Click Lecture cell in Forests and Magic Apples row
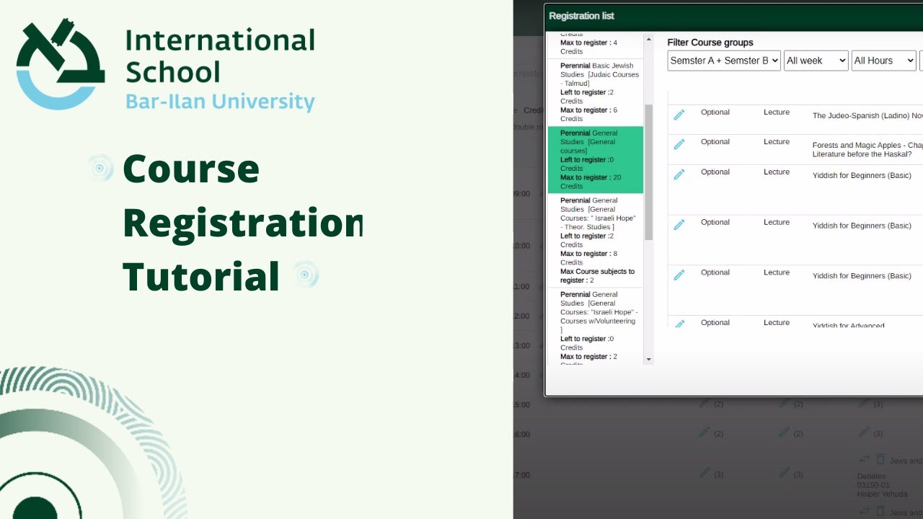 pos(777,141)
